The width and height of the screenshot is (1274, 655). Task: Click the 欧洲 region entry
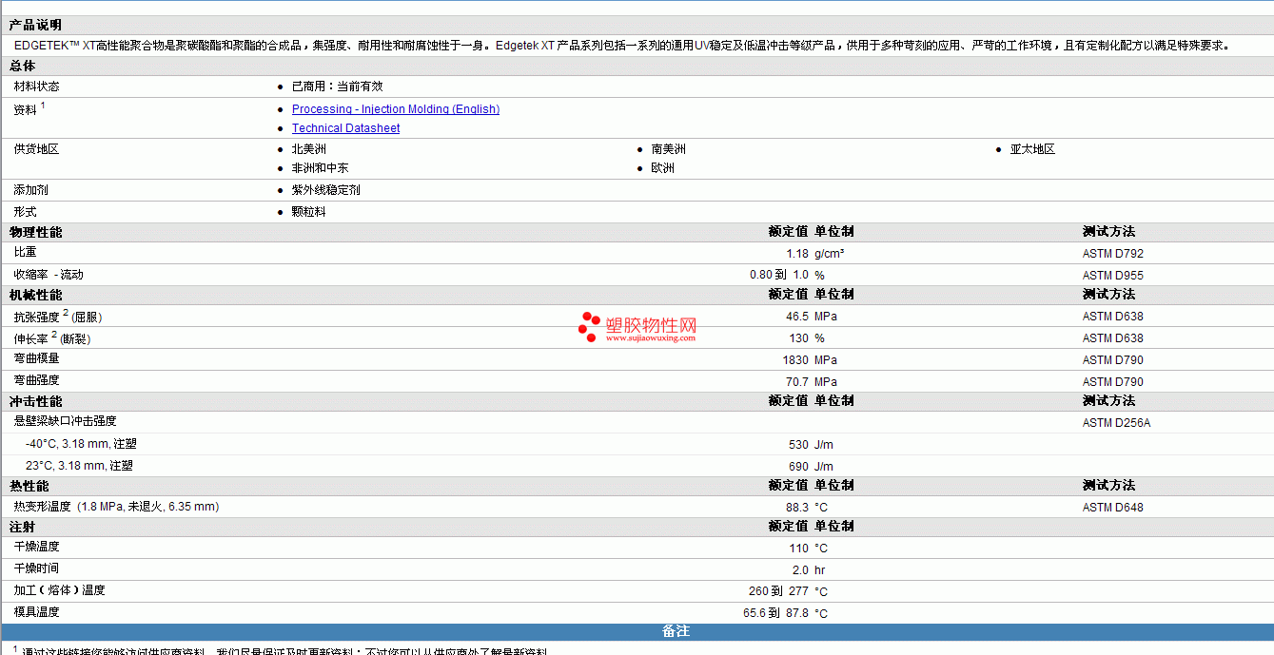663,168
